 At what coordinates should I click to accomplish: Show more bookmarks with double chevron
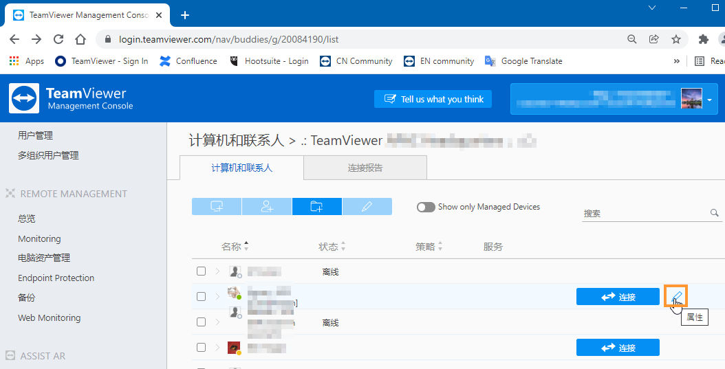click(676, 61)
